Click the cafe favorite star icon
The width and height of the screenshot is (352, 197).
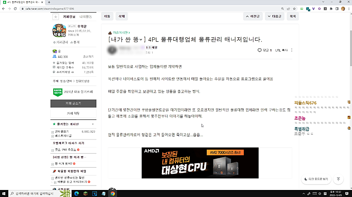[x=56, y=17]
